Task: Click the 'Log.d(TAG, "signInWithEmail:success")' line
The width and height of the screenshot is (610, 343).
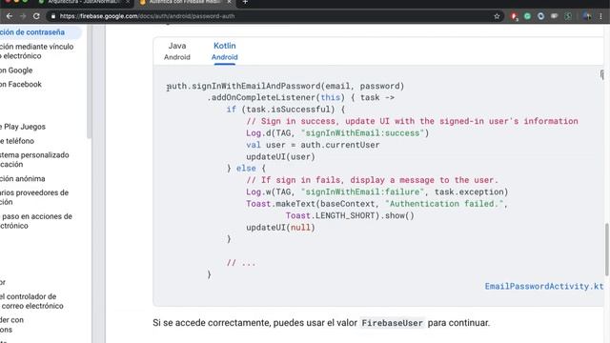Action: (337, 133)
